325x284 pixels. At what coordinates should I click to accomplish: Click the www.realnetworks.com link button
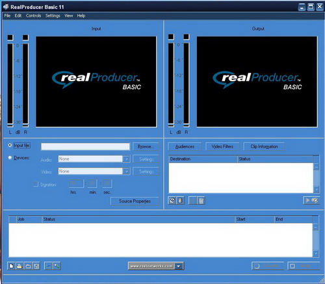[151, 266]
